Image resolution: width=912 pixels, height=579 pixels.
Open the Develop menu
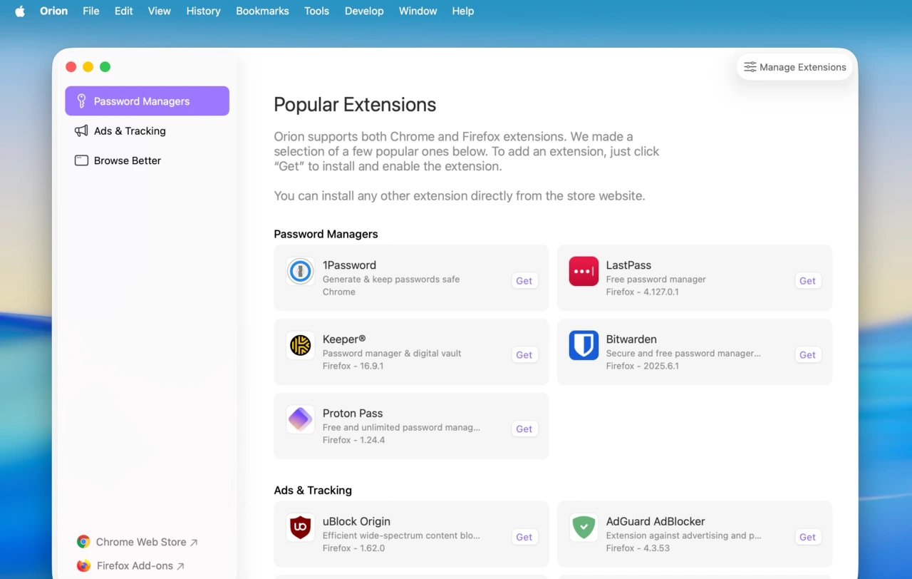tap(364, 11)
